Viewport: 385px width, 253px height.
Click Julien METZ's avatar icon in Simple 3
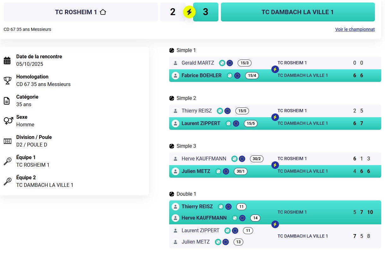click(175, 171)
